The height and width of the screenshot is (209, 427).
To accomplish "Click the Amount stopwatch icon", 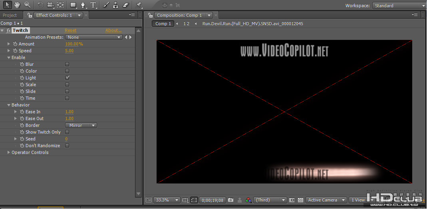I will [15, 44].
